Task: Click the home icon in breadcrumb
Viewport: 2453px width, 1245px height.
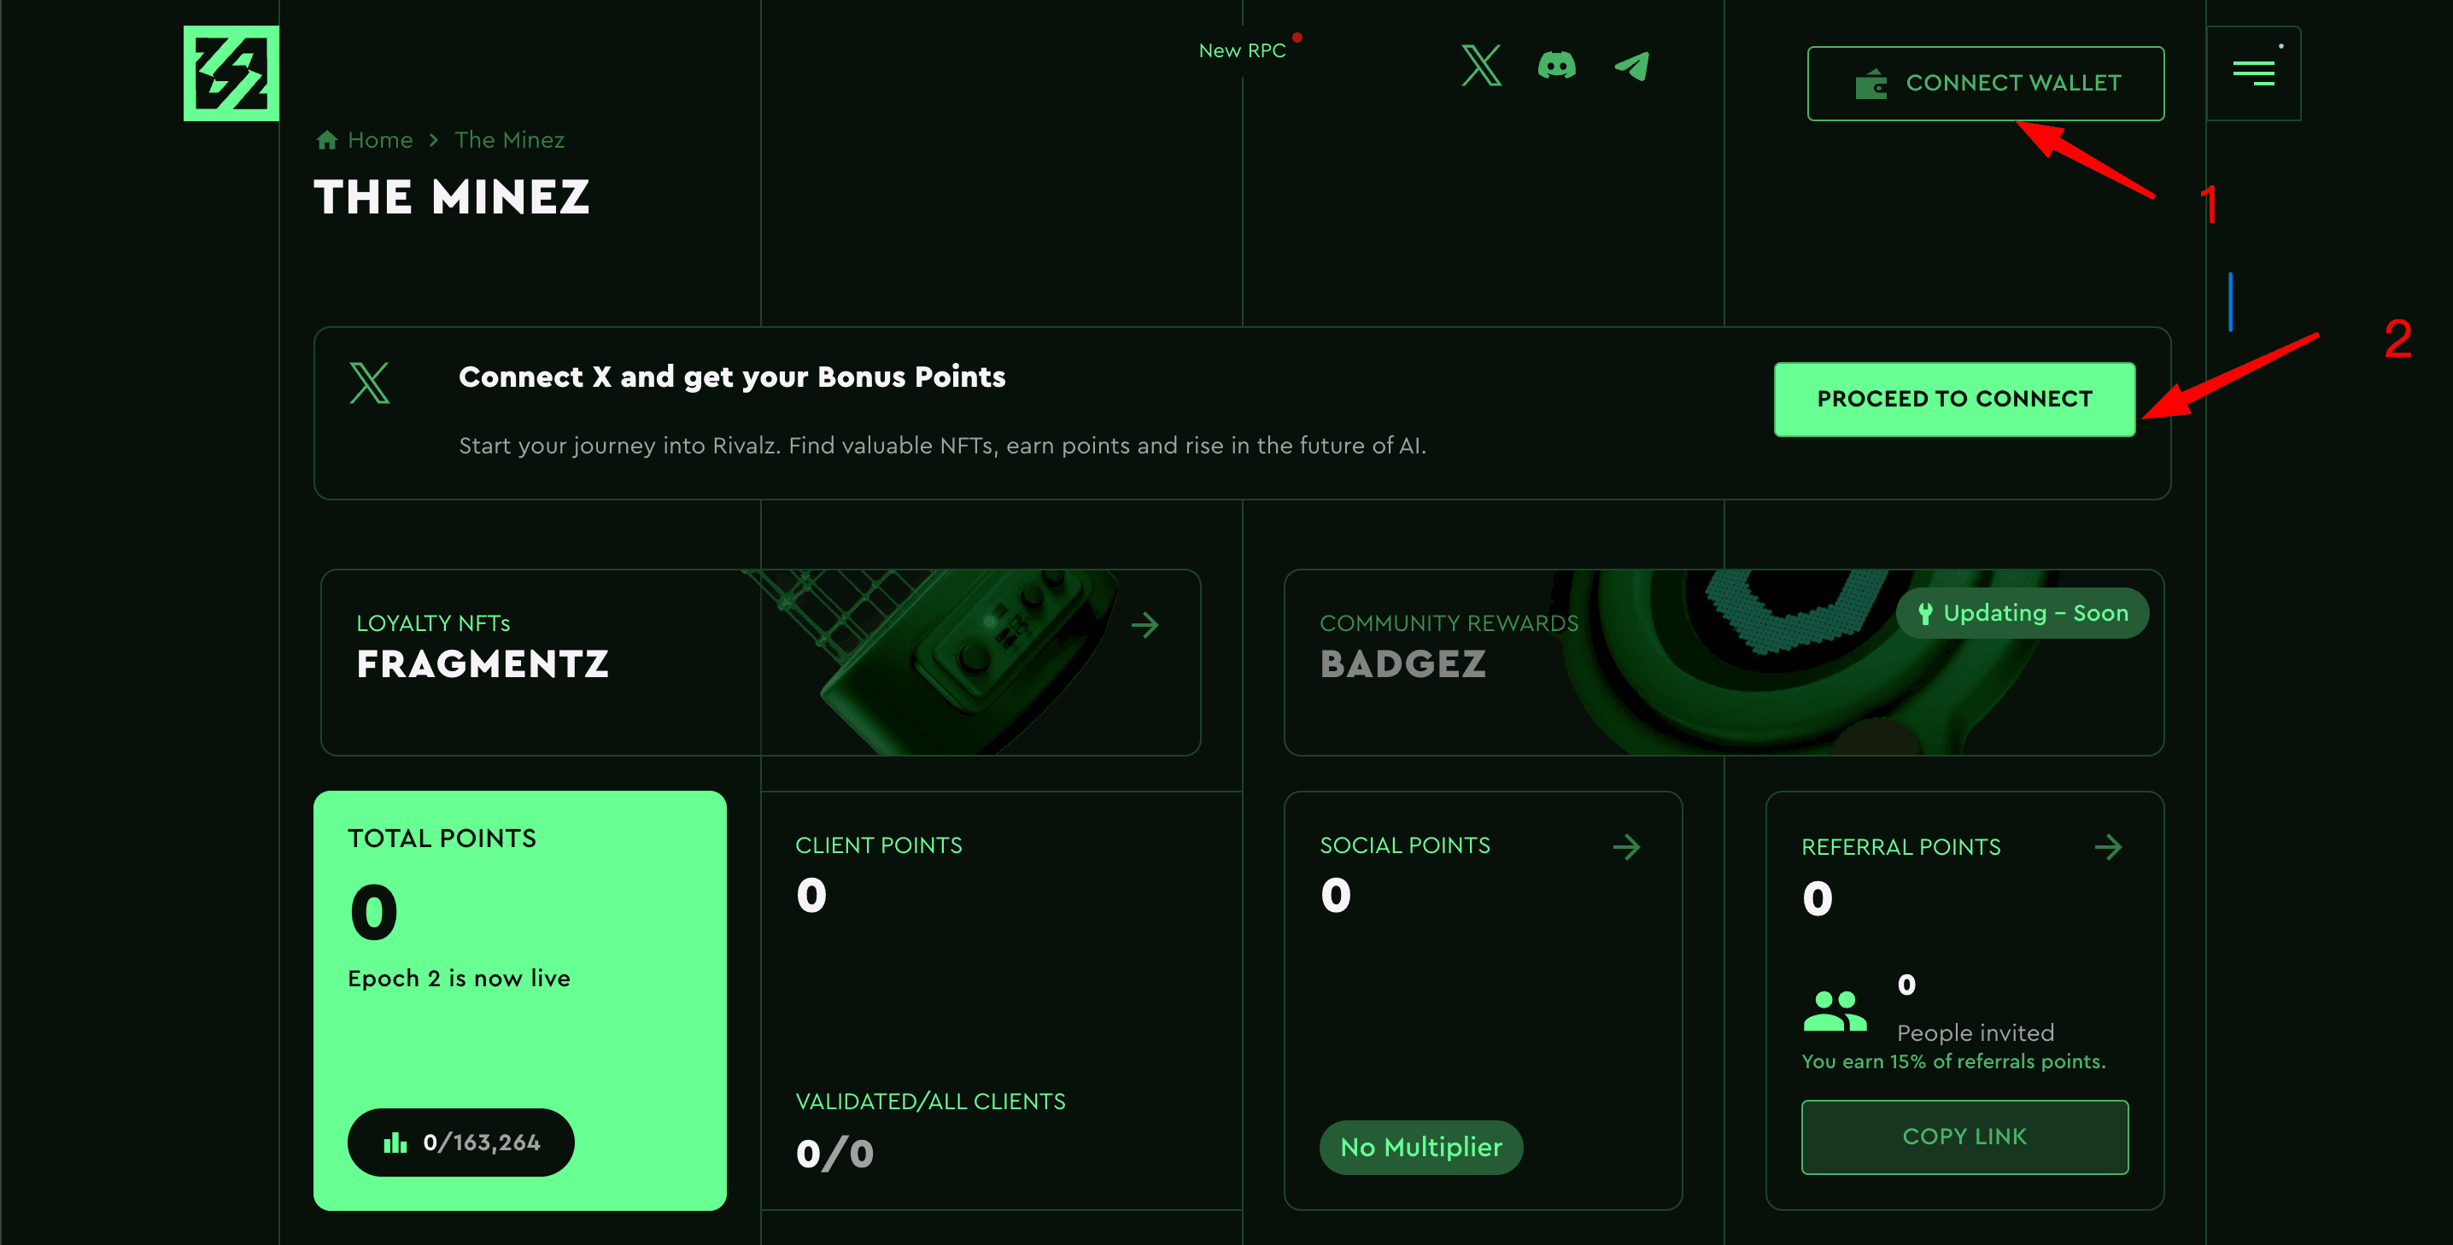Action: [326, 140]
